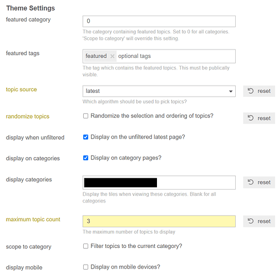
Task: Click the reset button for randomize topics
Action: [x=259, y=118]
